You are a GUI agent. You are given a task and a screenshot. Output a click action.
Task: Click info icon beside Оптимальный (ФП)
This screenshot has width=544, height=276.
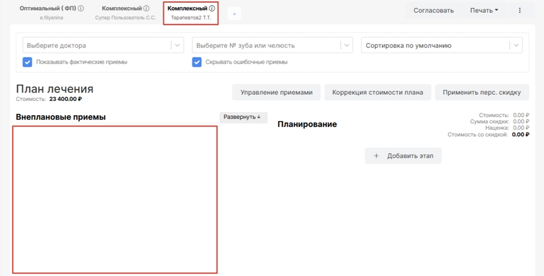(81, 9)
